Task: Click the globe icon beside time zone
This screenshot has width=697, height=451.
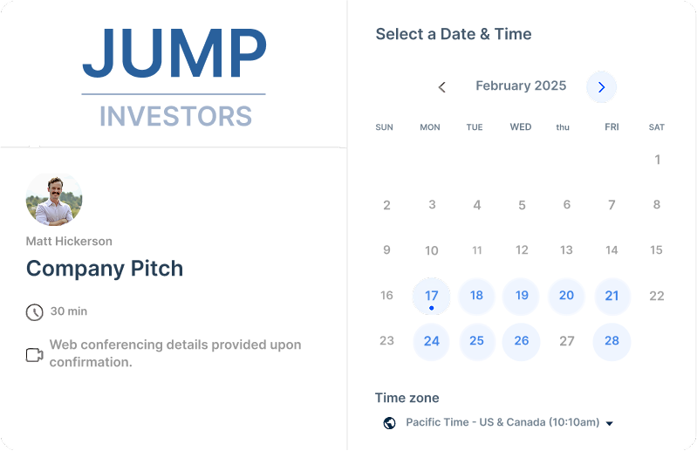Action: tap(389, 423)
